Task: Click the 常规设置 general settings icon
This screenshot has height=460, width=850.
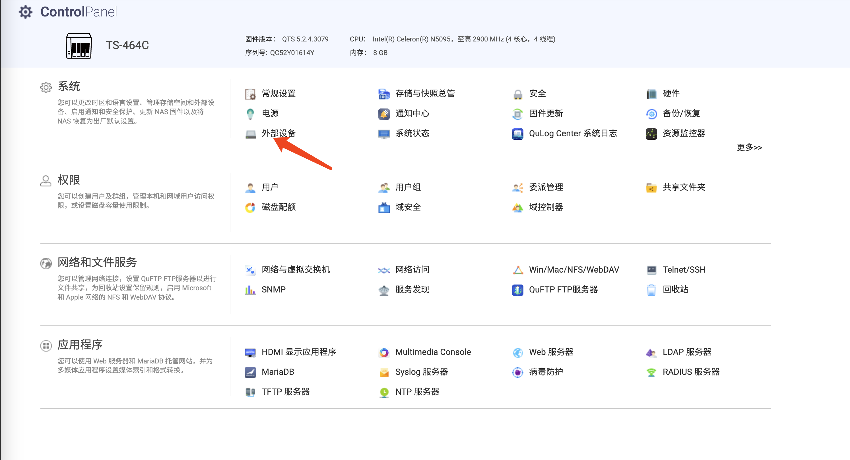Action: (x=250, y=94)
